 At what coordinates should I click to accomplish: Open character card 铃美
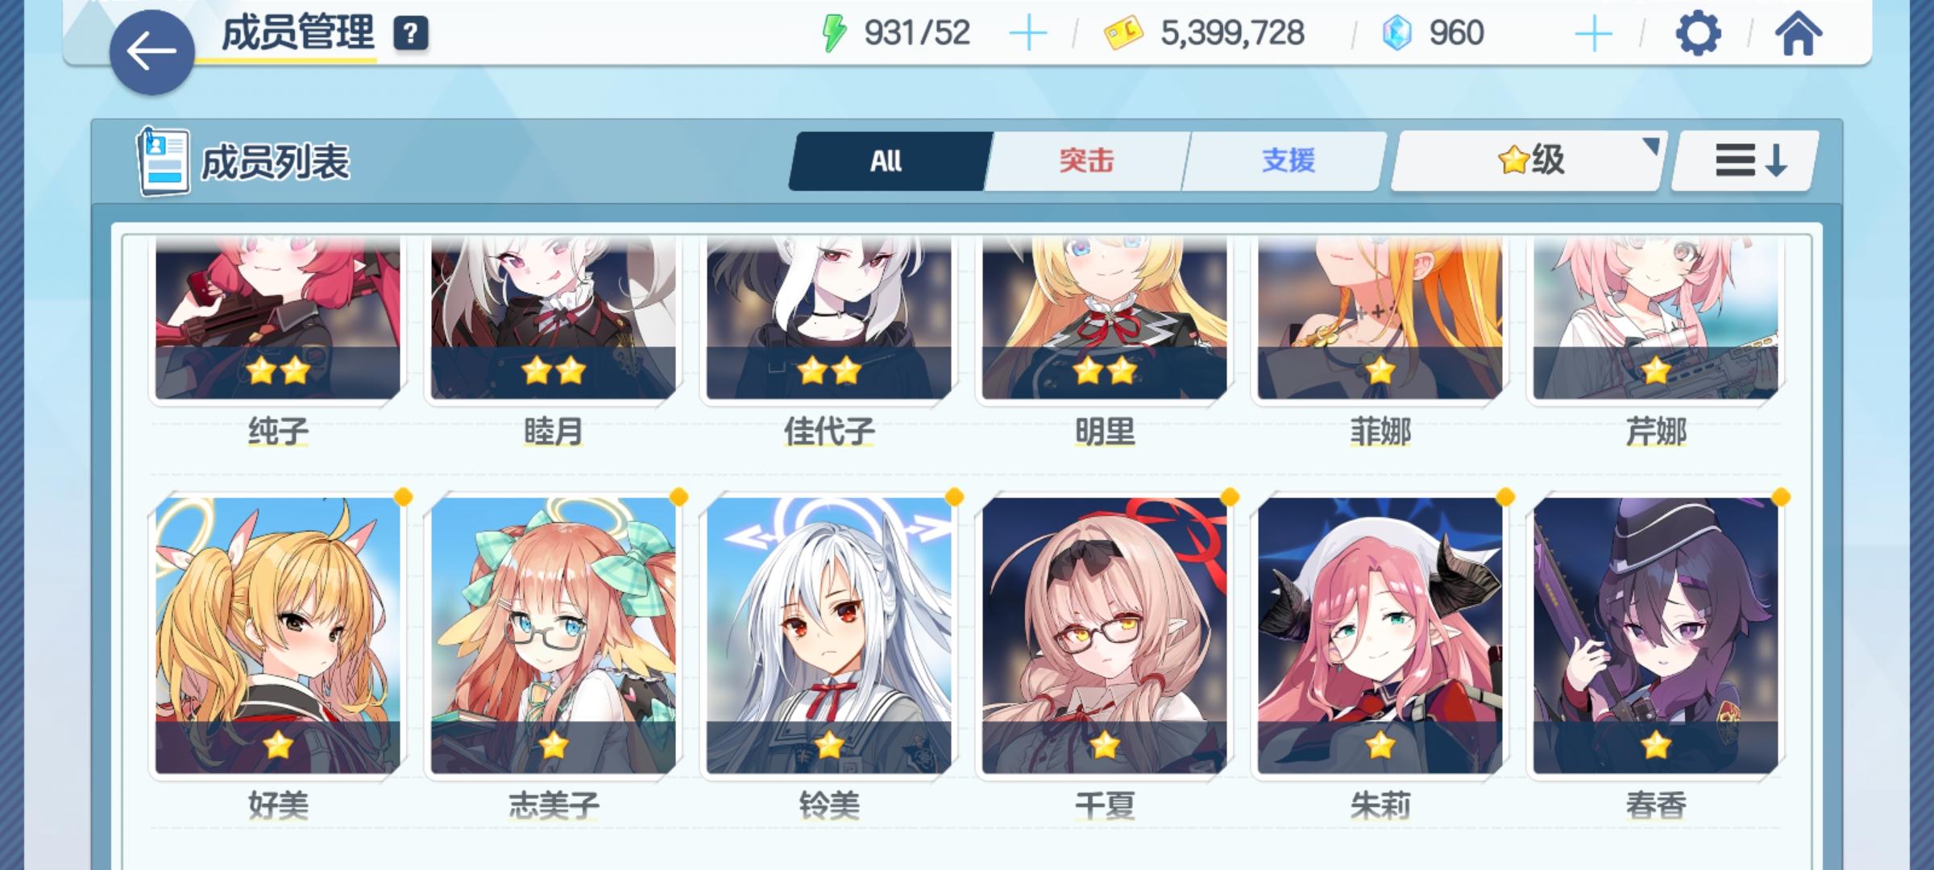[829, 636]
